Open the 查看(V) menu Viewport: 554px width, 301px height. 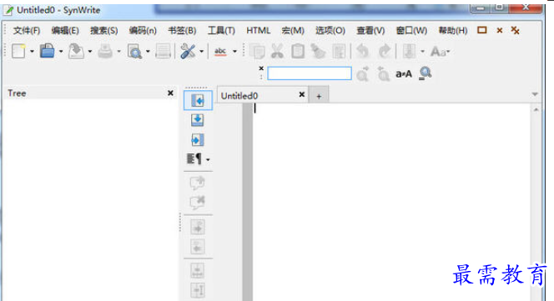pos(370,31)
